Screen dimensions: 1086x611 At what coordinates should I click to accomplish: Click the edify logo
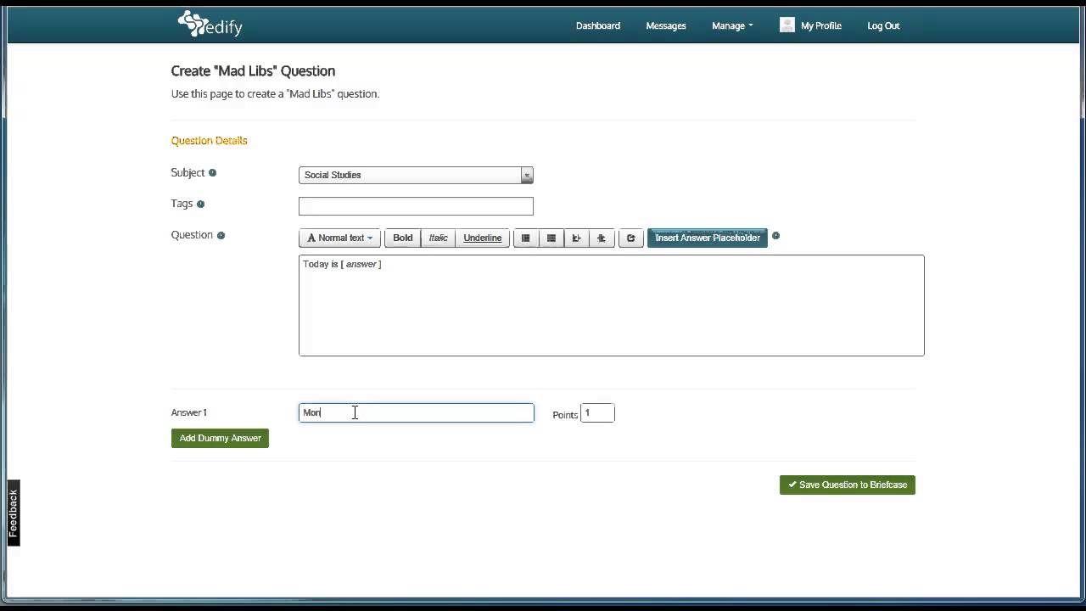[210, 24]
